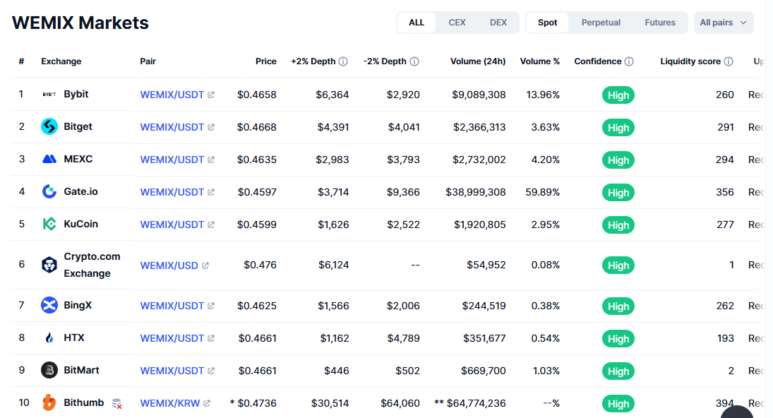Click the BitMart exchange logo

pyautogui.click(x=49, y=370)
